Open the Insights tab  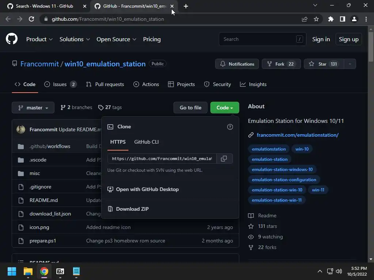pyautogui.click(x=253, y=84)
